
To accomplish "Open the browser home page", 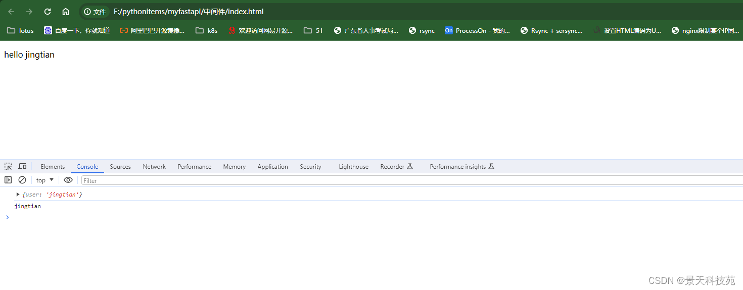I will click(x=66, y=12).
